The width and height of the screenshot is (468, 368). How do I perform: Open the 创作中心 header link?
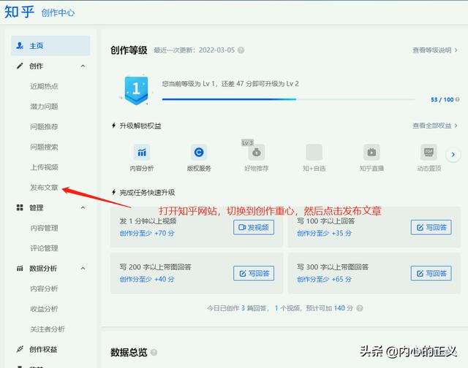pyautogui.click(x=58, y=13)
